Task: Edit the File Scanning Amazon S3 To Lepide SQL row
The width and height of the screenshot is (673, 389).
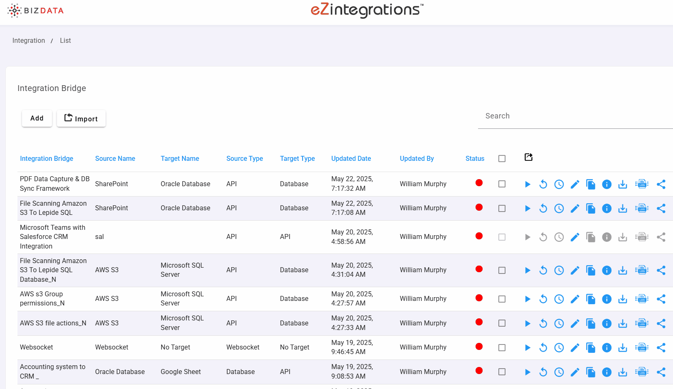Action: tap(575, 208)
